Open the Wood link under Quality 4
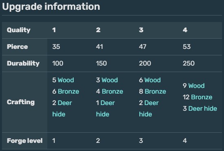This screenshot has width=224, height=151. click(196, 85)
